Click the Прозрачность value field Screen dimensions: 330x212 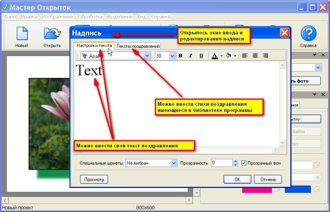point(222,163)
